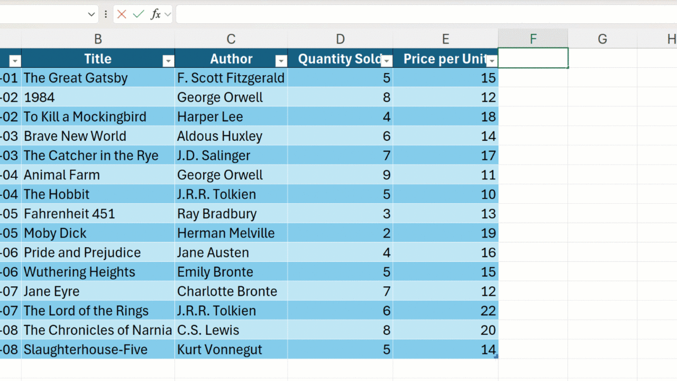Select the Kurt Vonnegut author cell
Image resolution: width=677 pixels, height=381 pixels.
[231, 350]
